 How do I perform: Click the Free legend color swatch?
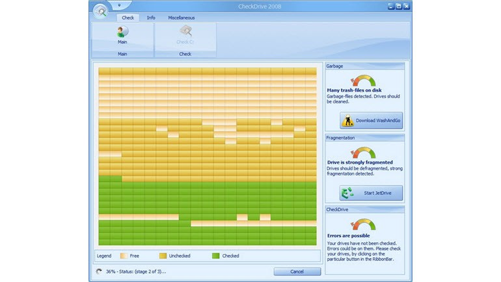click(124, 256)
